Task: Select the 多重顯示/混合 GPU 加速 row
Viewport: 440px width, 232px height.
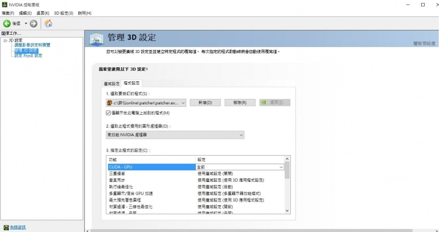Action: 152,194
